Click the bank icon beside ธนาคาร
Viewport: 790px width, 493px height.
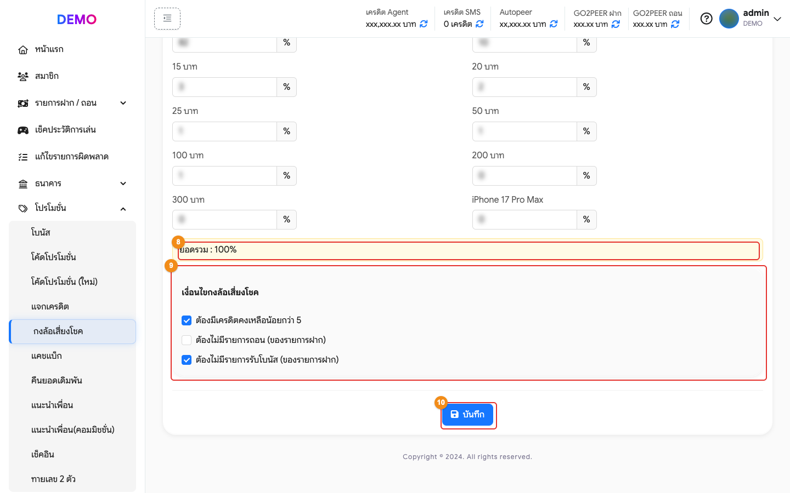coord(23,184)
